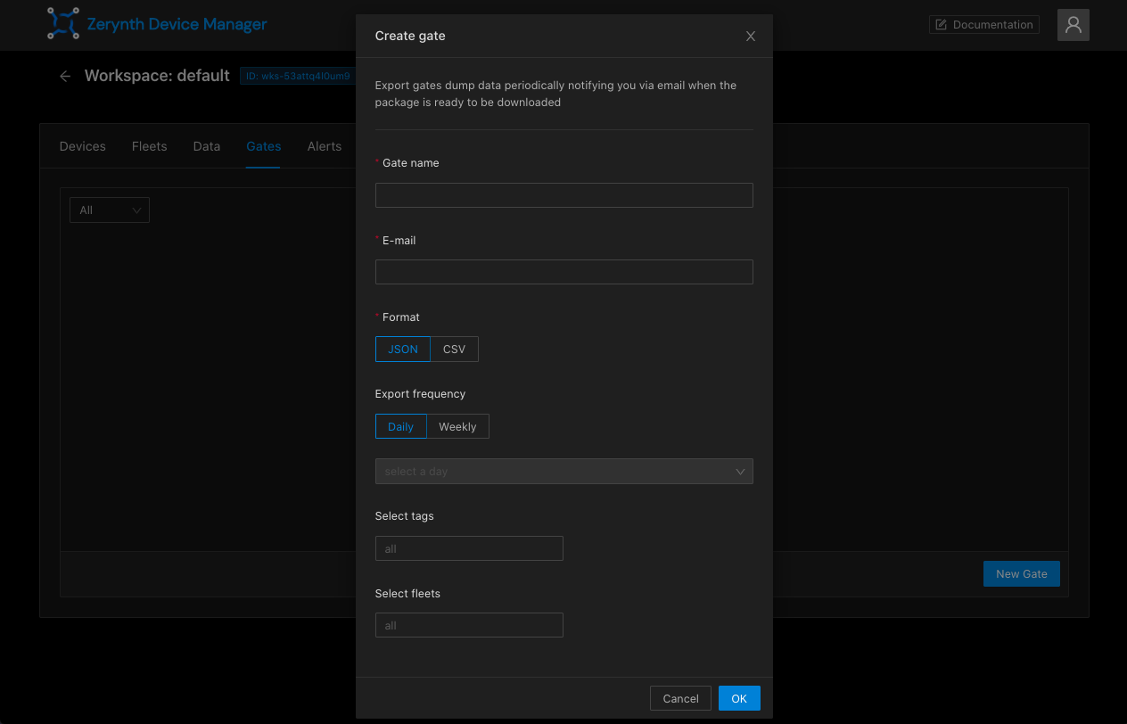
Task: Open the Select fleets field
Action: pos(469,625)
